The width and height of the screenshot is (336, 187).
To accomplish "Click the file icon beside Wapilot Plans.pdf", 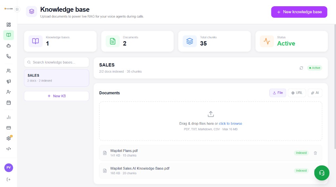I will (x=105, y=153).
